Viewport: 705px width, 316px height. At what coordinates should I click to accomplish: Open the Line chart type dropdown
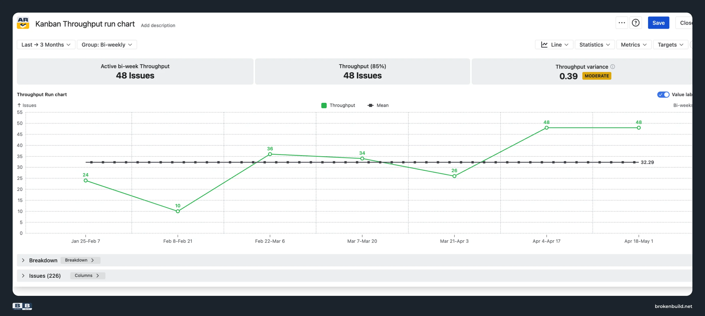554,45
